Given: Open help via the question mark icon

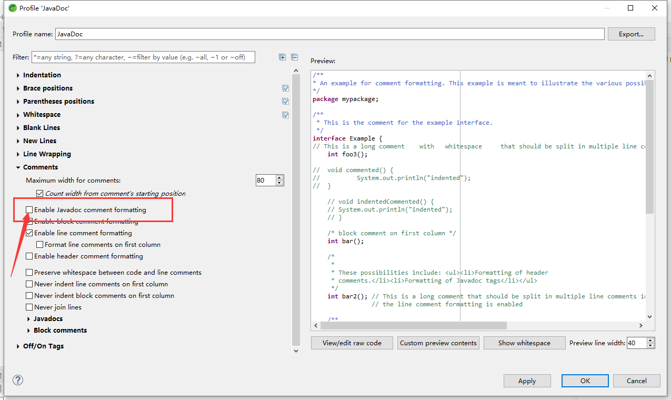Looking at the screenshot, I should tap(17, 380).
